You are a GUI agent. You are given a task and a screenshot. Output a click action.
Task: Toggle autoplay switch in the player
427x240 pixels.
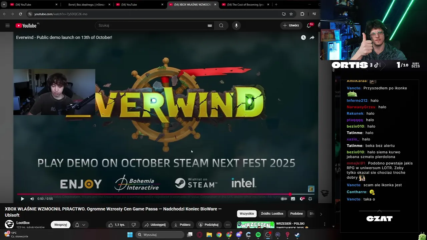point(284,199)
